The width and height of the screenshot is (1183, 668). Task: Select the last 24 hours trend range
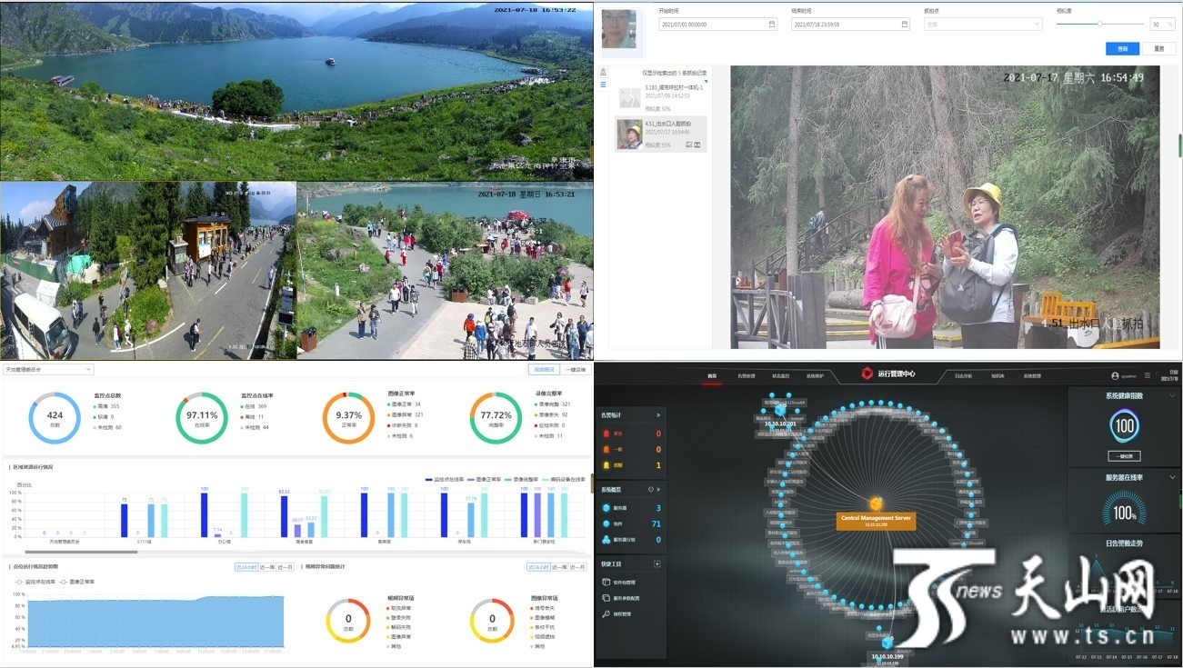tap(244, 567)
